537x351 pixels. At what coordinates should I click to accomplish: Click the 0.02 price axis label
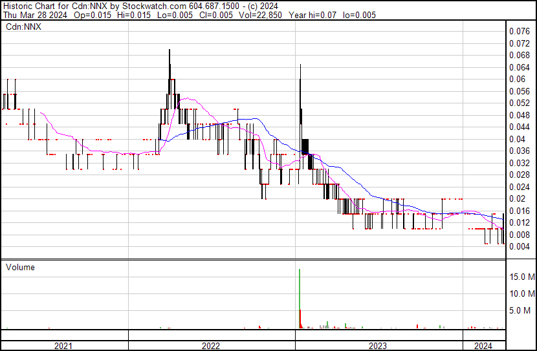click(516, 198)
